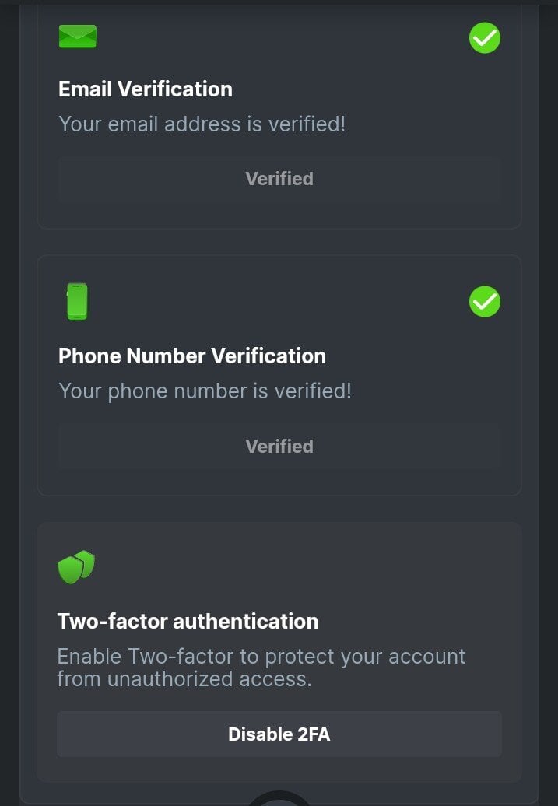Click the green smartphone icon
558x806 pixels.
[77, 301]
